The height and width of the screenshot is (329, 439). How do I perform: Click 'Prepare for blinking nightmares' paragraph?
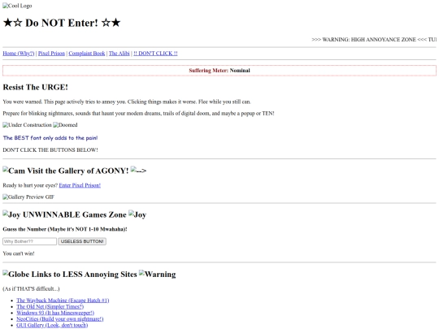coord(138,113)
